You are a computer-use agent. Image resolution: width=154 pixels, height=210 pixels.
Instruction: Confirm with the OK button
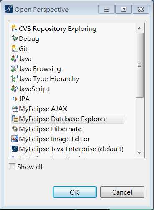coord(74,192)
